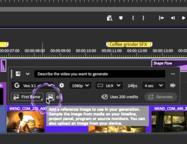Click the First frame button
187x144 pixels.
click(27, 97)
